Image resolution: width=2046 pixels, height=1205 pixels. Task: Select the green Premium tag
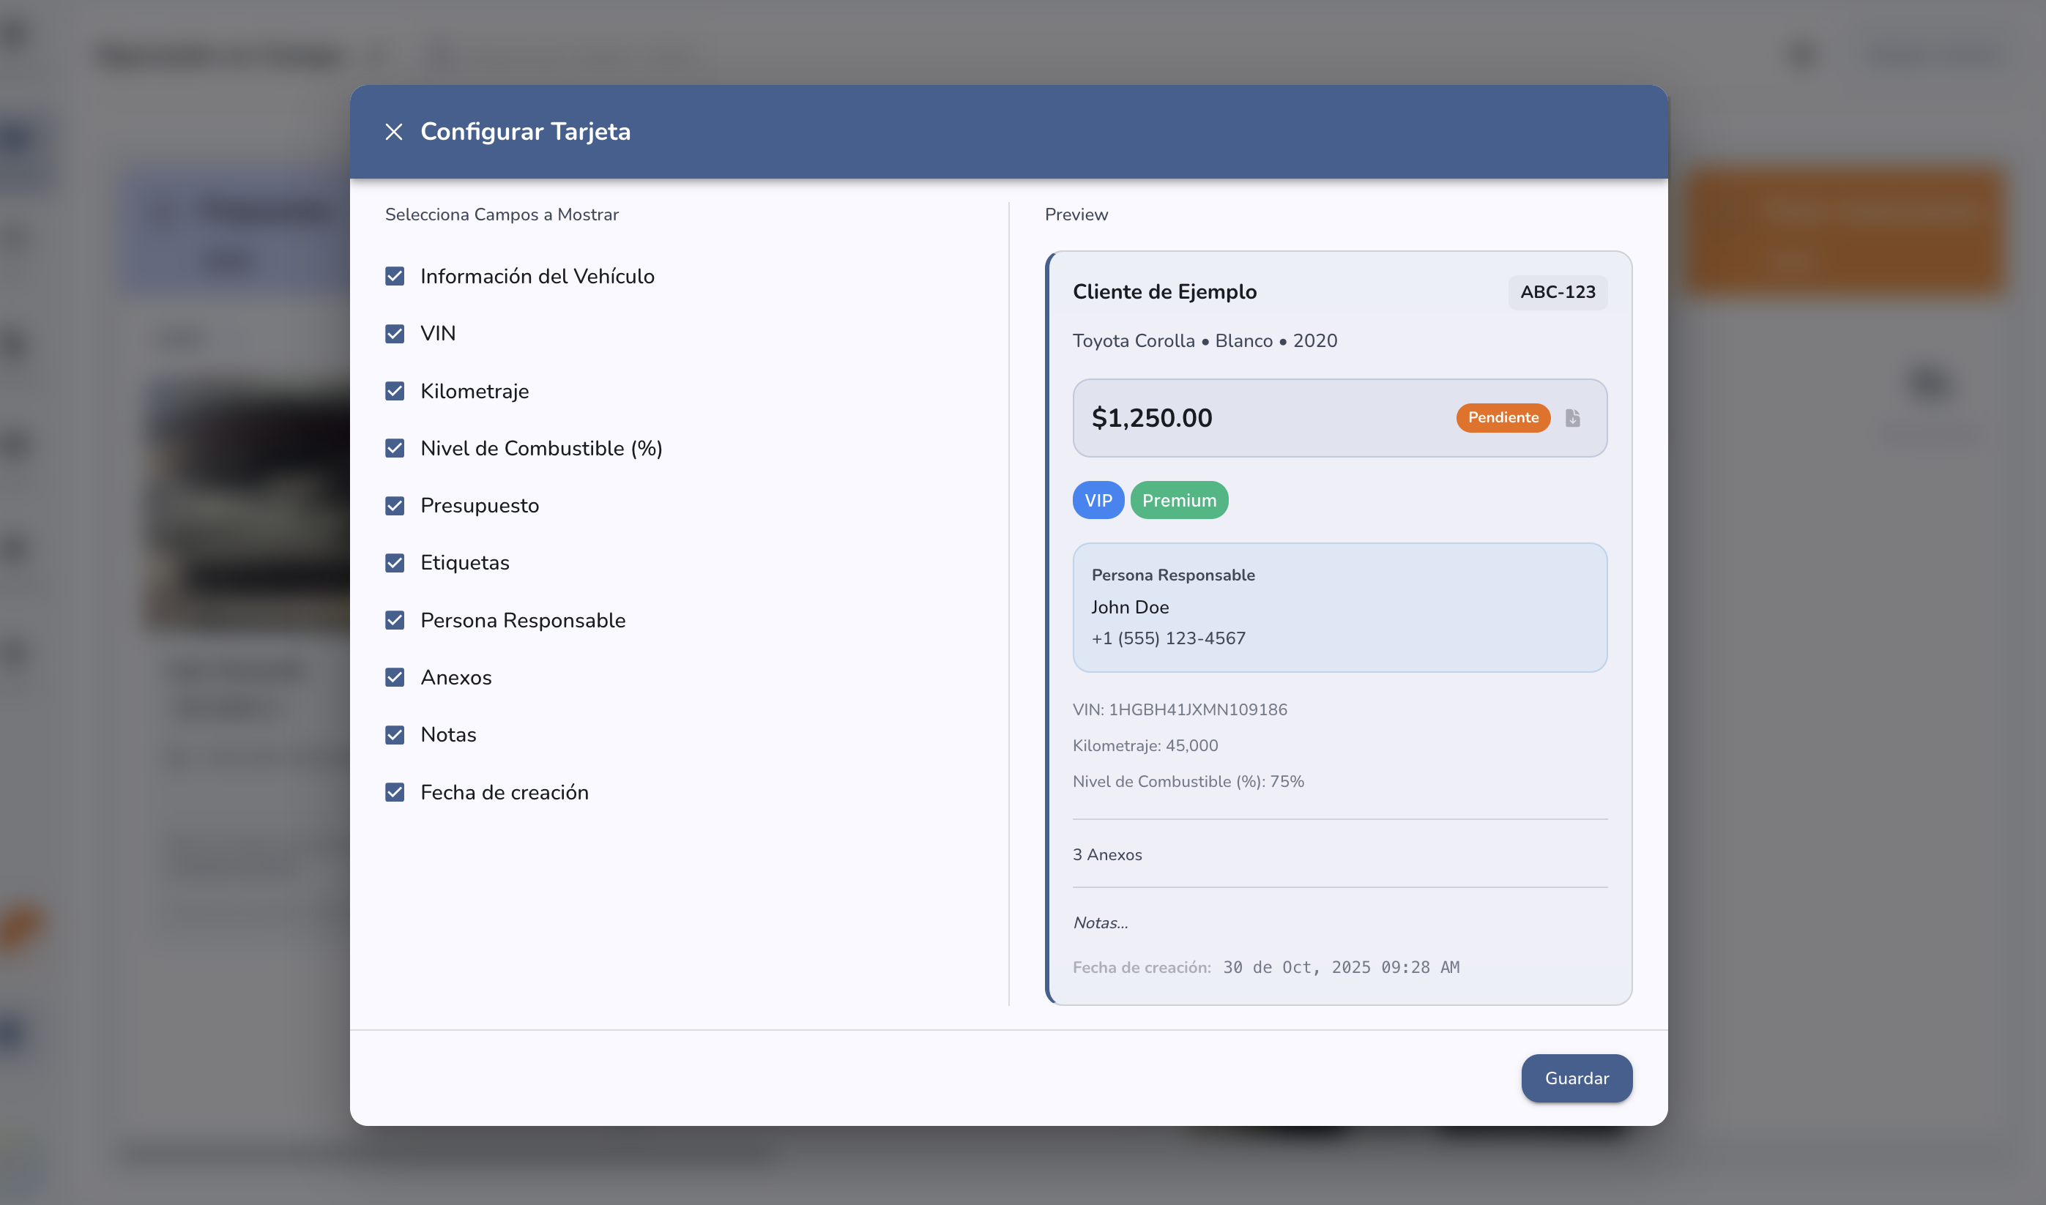click(1178, 500)
